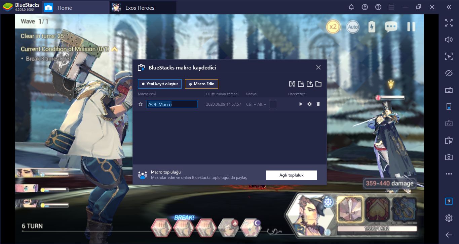Click Yeni kayıt oluştur button
The height and width of the screenshot is (244, 459).
[x=160, y=84]
